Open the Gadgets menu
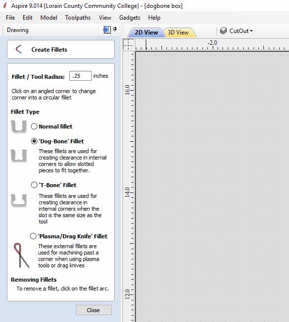The height and width of the screenshot is (322, 289). tap(129, 18)
